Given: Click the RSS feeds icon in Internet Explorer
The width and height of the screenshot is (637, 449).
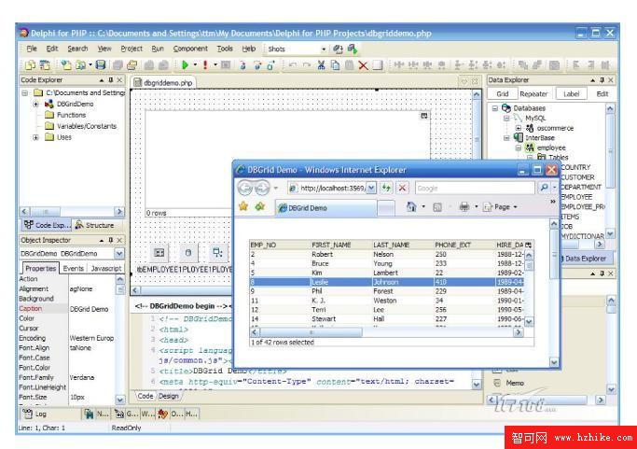Looking at the screenshot, I should click(x=437, y=207).
